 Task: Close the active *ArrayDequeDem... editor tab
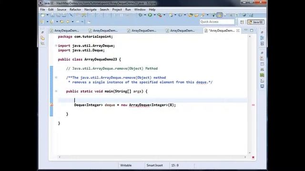click(x=238, y=30)
